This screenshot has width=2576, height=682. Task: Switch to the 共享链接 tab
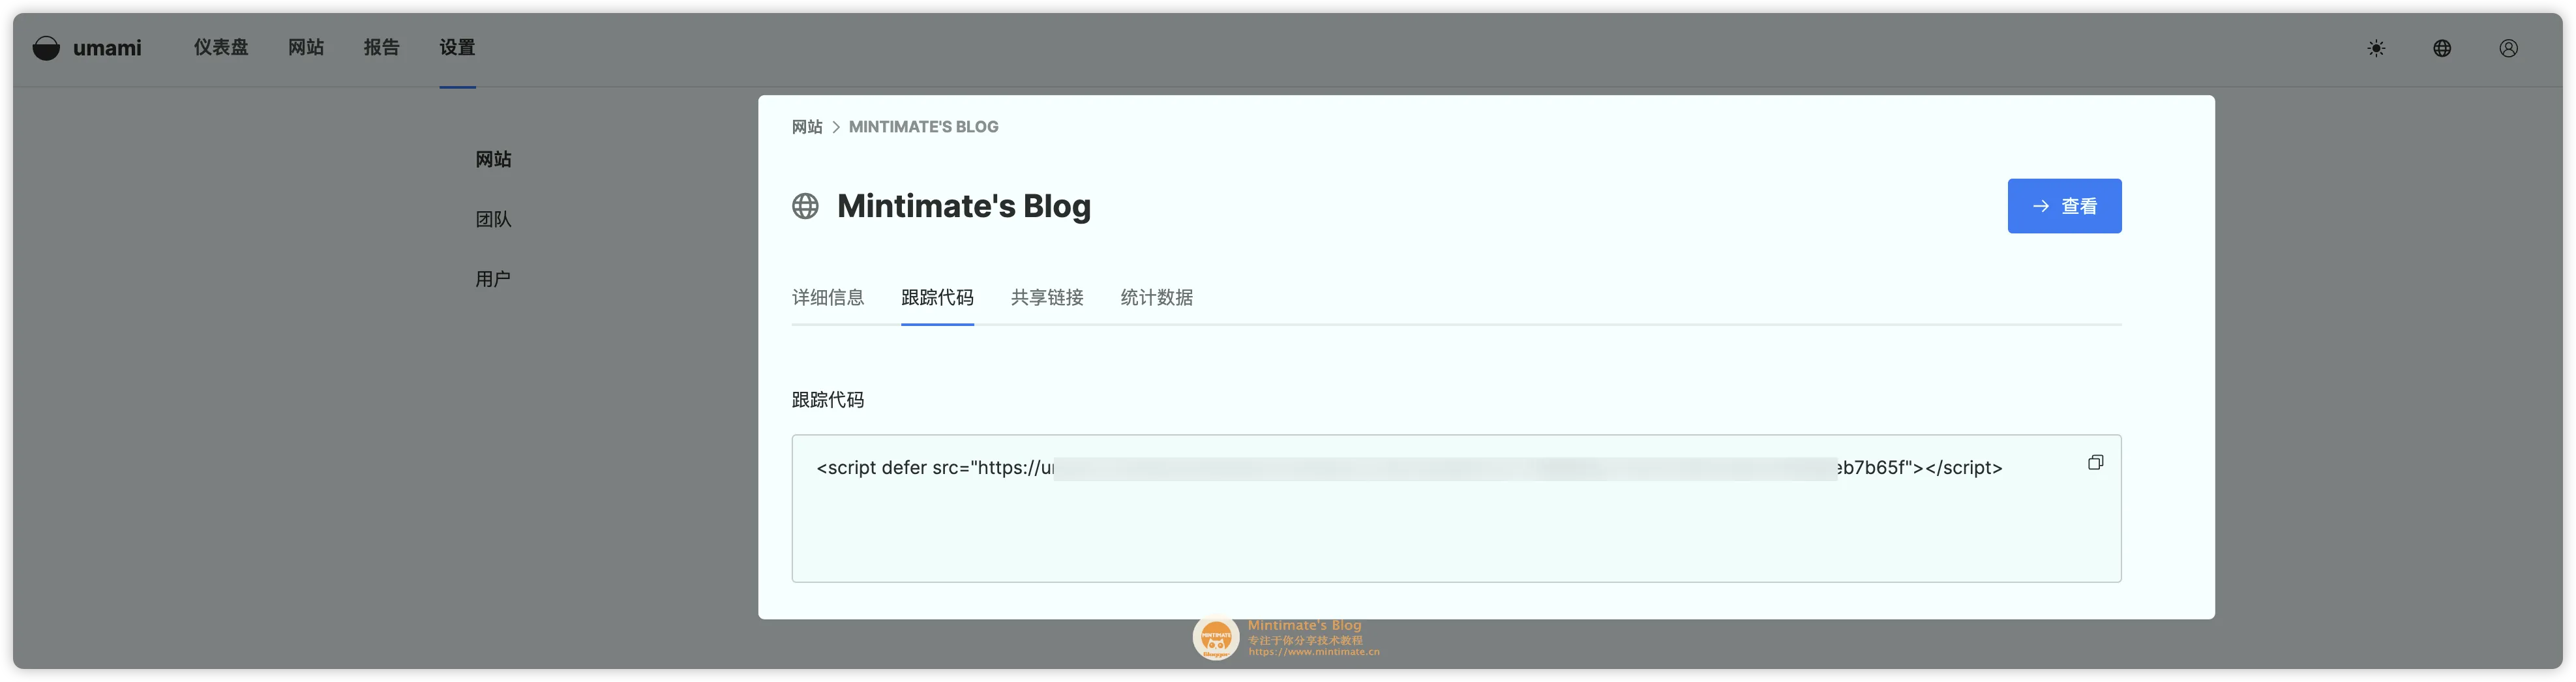(x=1047, y=297)
